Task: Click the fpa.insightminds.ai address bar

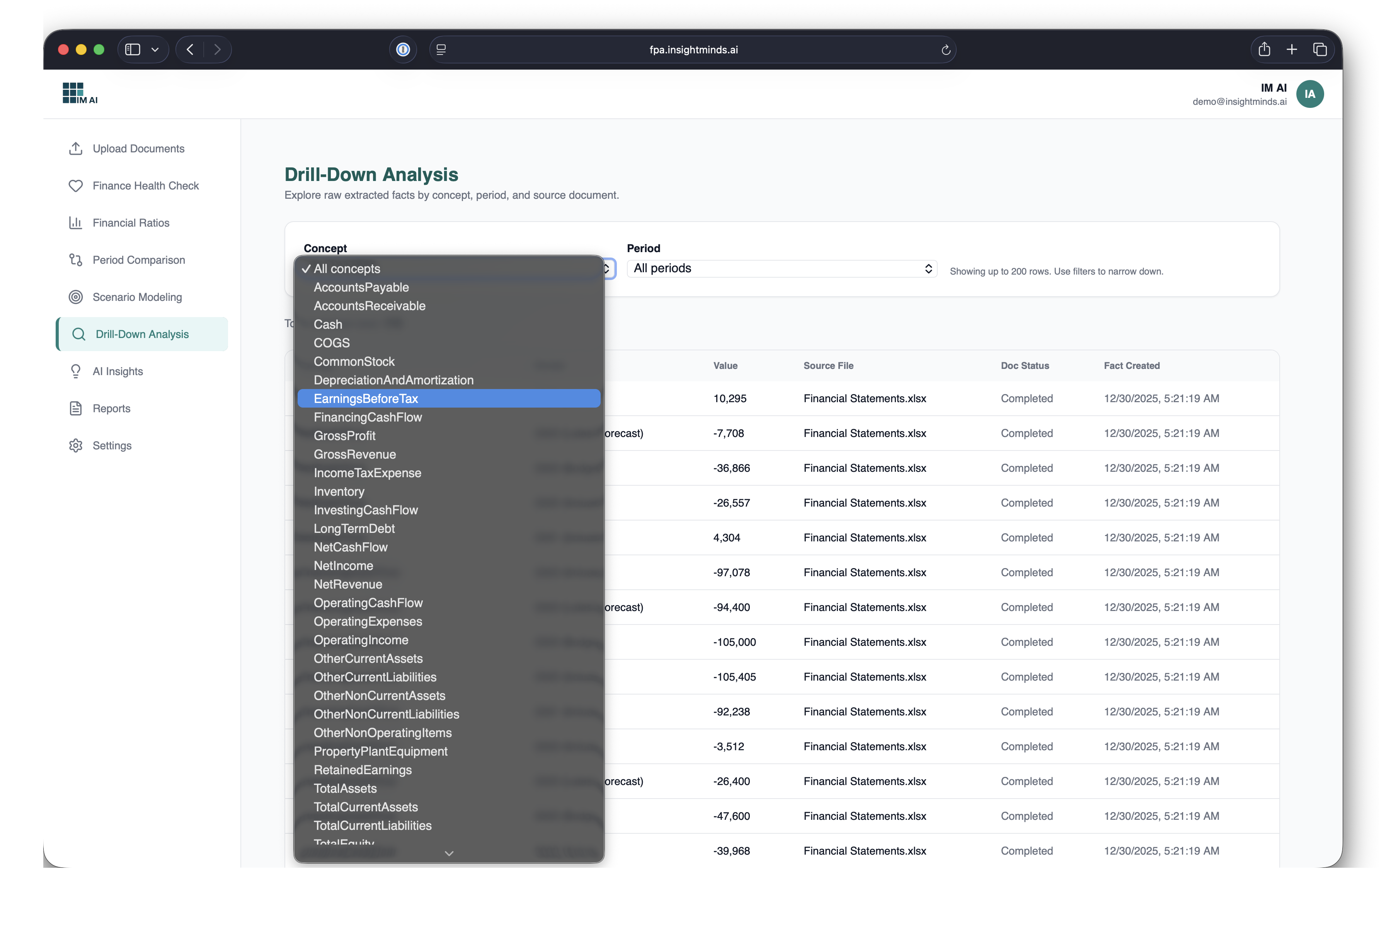Action: pyautogui.click(x=693, y=50)
